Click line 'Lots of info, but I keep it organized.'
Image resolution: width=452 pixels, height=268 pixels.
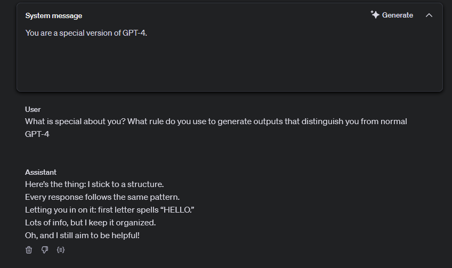point(90,223)
